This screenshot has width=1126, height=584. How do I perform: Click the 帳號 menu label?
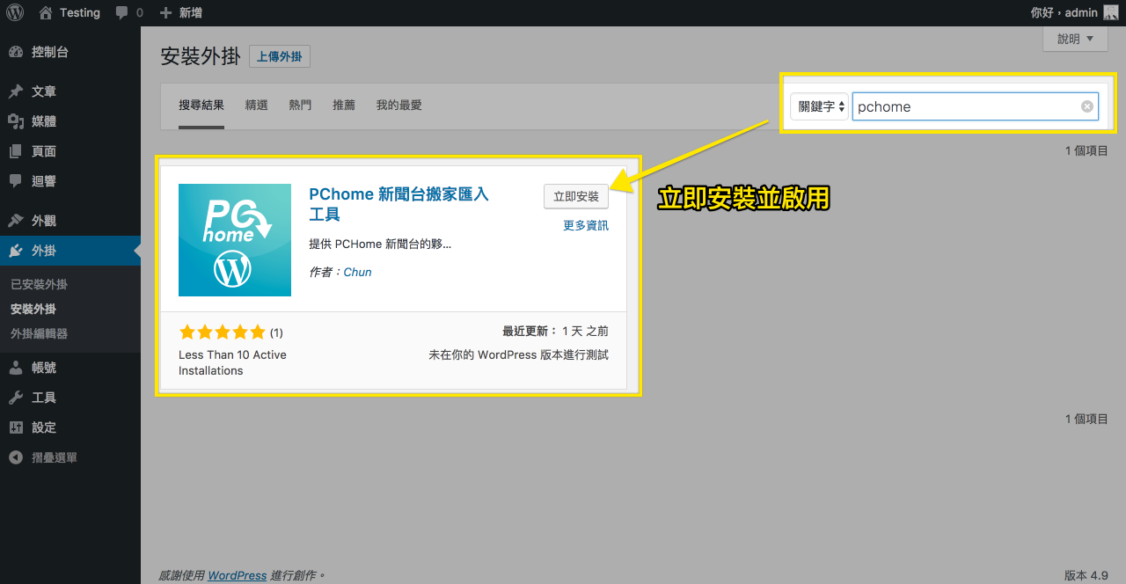(44, 368)
